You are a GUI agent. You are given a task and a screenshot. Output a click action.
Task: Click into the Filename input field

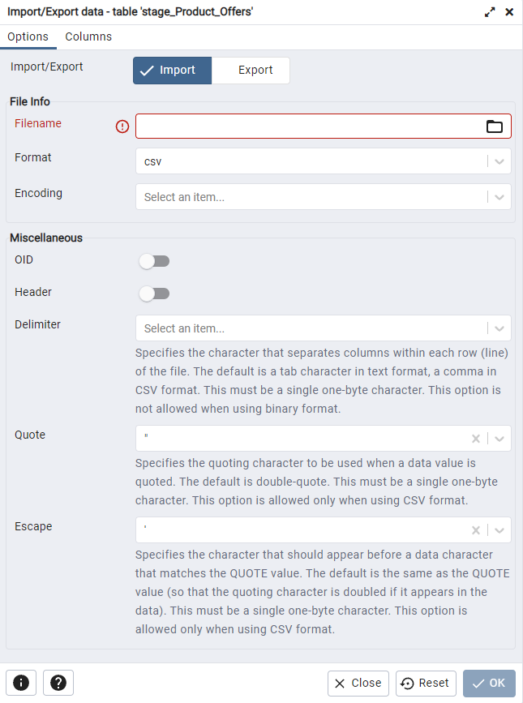click(x=310, y=126)
